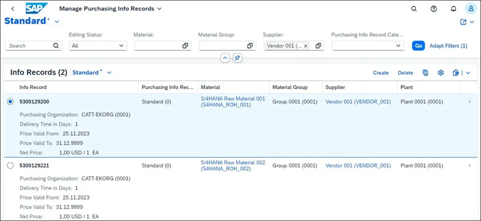
Task: Open the notifications bell
Action: click(x=453, y=9)
